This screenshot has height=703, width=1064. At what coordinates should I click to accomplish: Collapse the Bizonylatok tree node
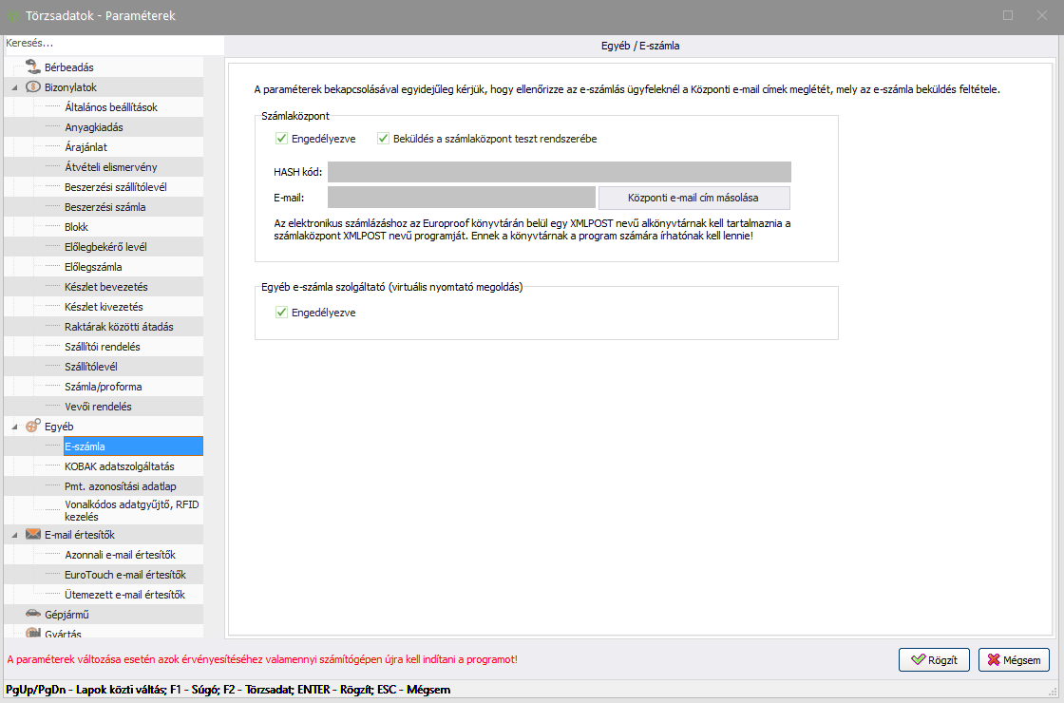tap(14, 87)
